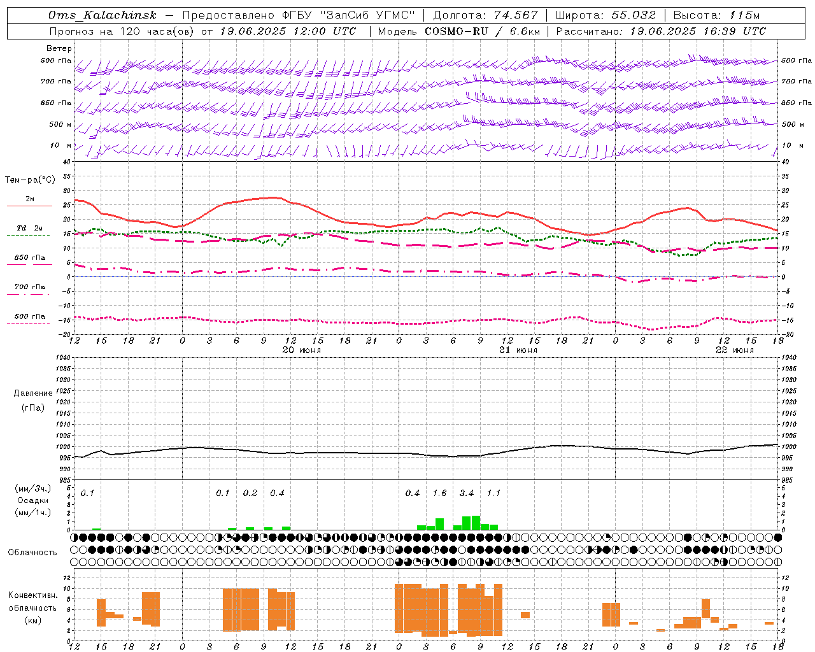The height and width of the screenshot is (652, 815).
Task: Click forecast start time 19.06.2025 12:00 UTC
Action: [288, 31]
